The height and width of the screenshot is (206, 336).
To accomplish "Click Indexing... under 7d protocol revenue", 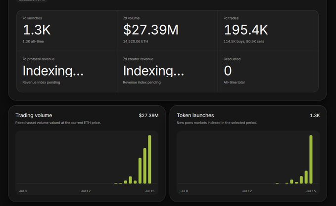I will tap(53, 71).
